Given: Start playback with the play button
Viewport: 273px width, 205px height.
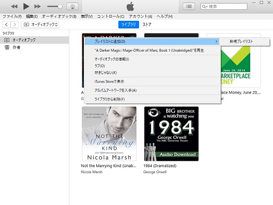Looking at the screenshot, I should click(x=26, y=6).
